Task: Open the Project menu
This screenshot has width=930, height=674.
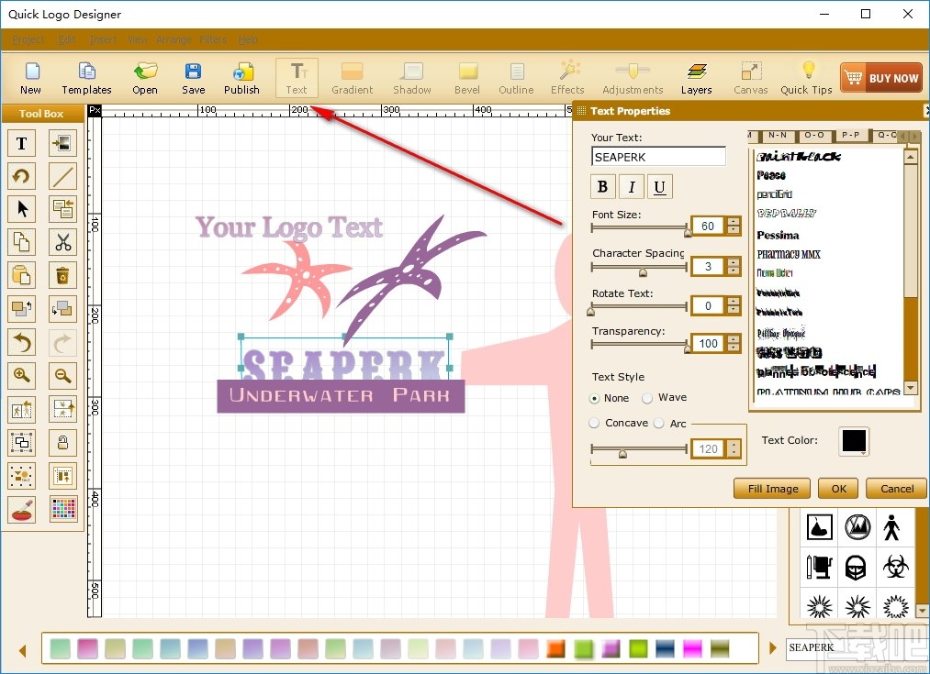Action: click(28, 39)
